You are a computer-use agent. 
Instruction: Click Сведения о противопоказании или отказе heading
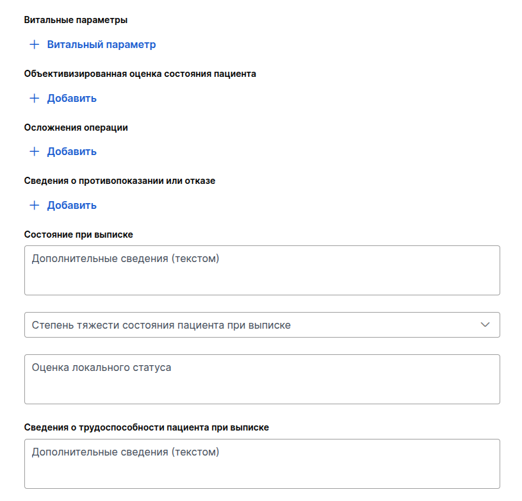pos(120,181)
